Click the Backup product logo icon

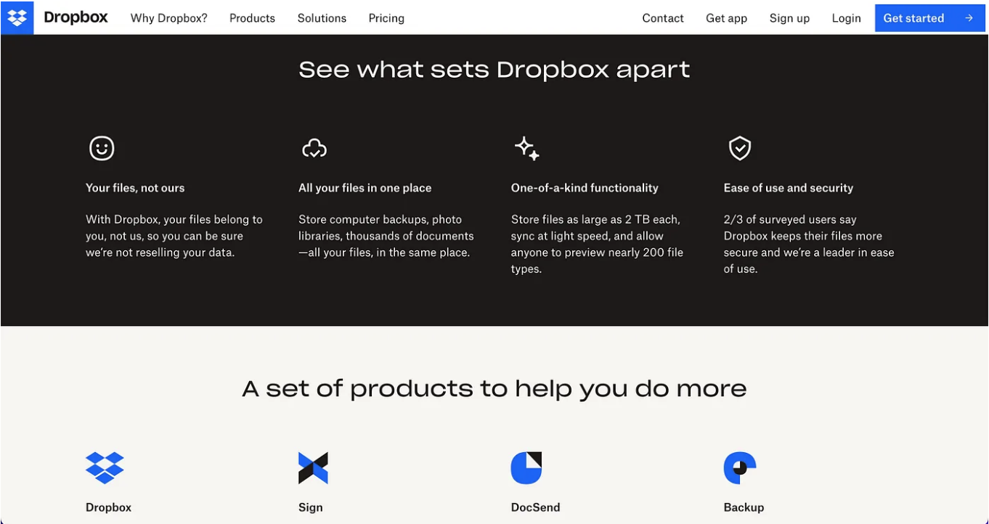[x=740, y=467]
